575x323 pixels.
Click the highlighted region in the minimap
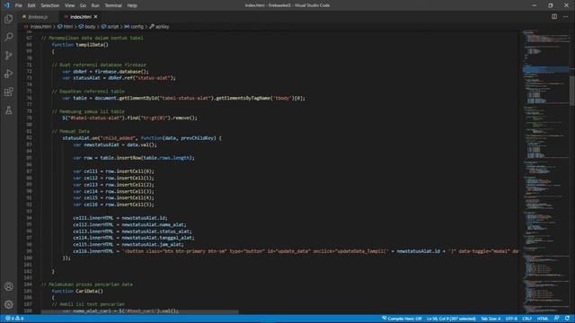point(545,69)
